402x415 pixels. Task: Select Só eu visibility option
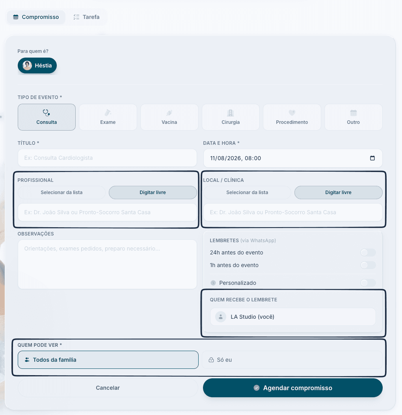click(x=292, y=360)
